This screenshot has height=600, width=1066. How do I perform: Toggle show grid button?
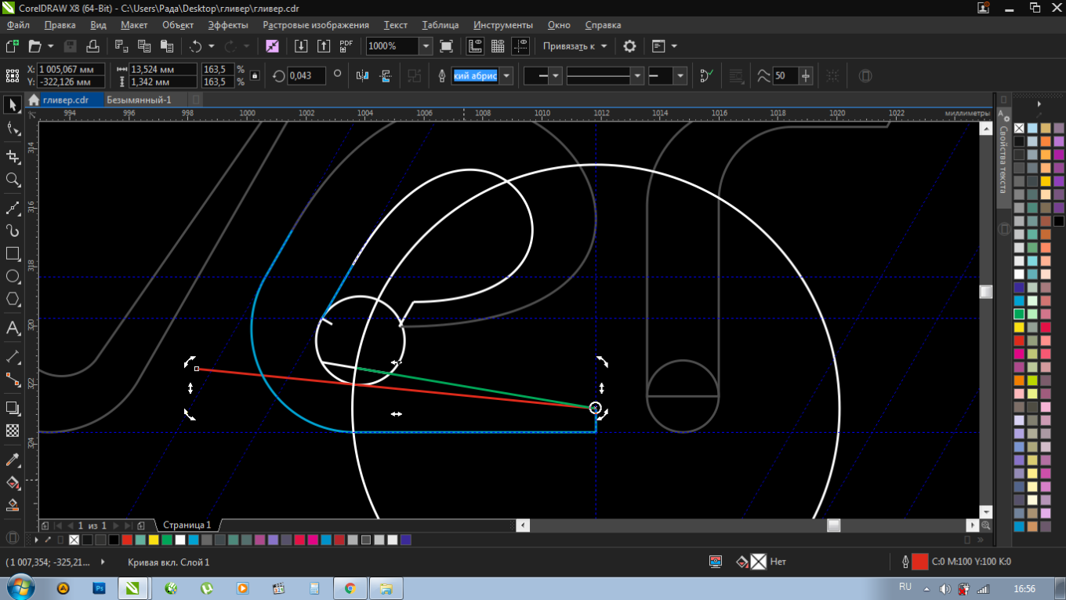498,46
